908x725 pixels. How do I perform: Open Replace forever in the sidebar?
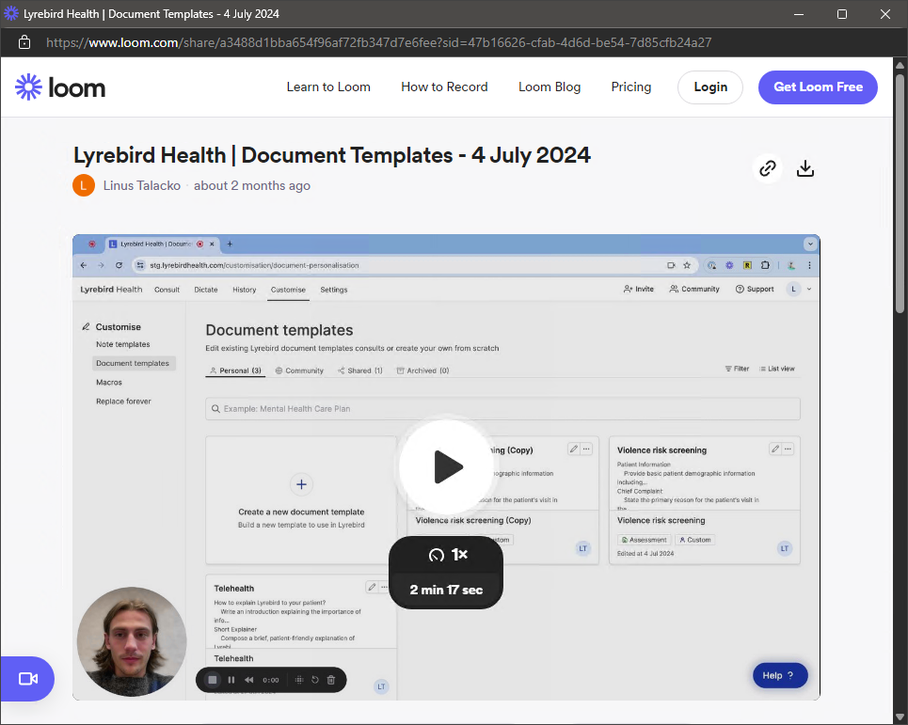pyautogui.click(x=123, y=402)
